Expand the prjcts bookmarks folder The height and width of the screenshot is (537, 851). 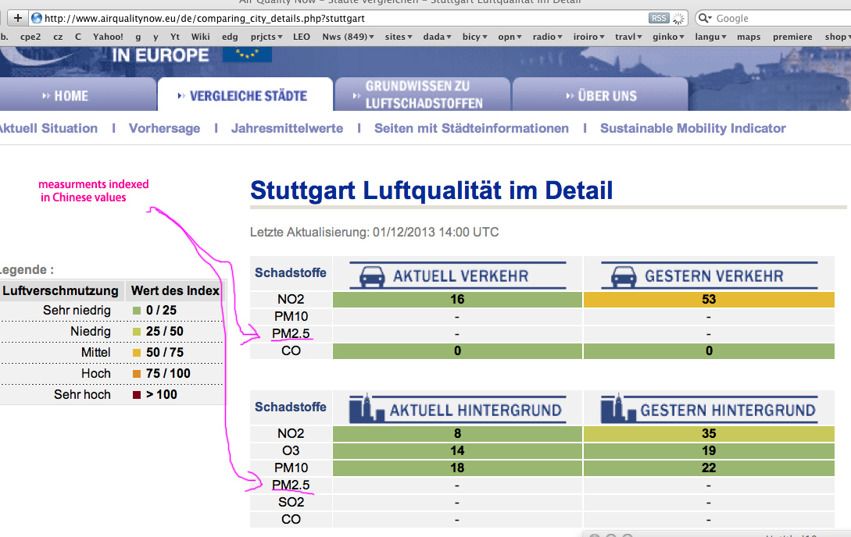(268, 37)
